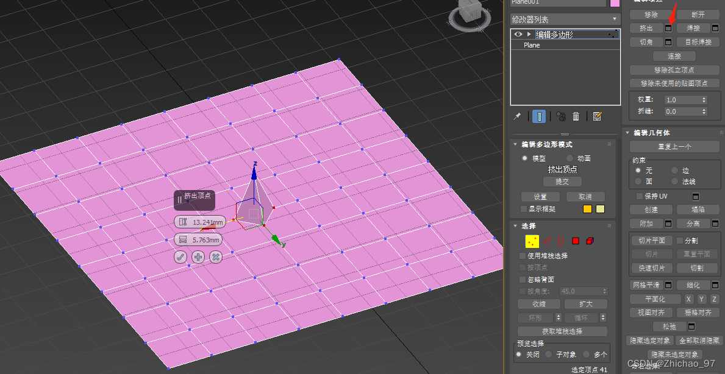This screenshot has width=725, height=374.
Task: Toggle show end result icon
Action: point(539,116)
